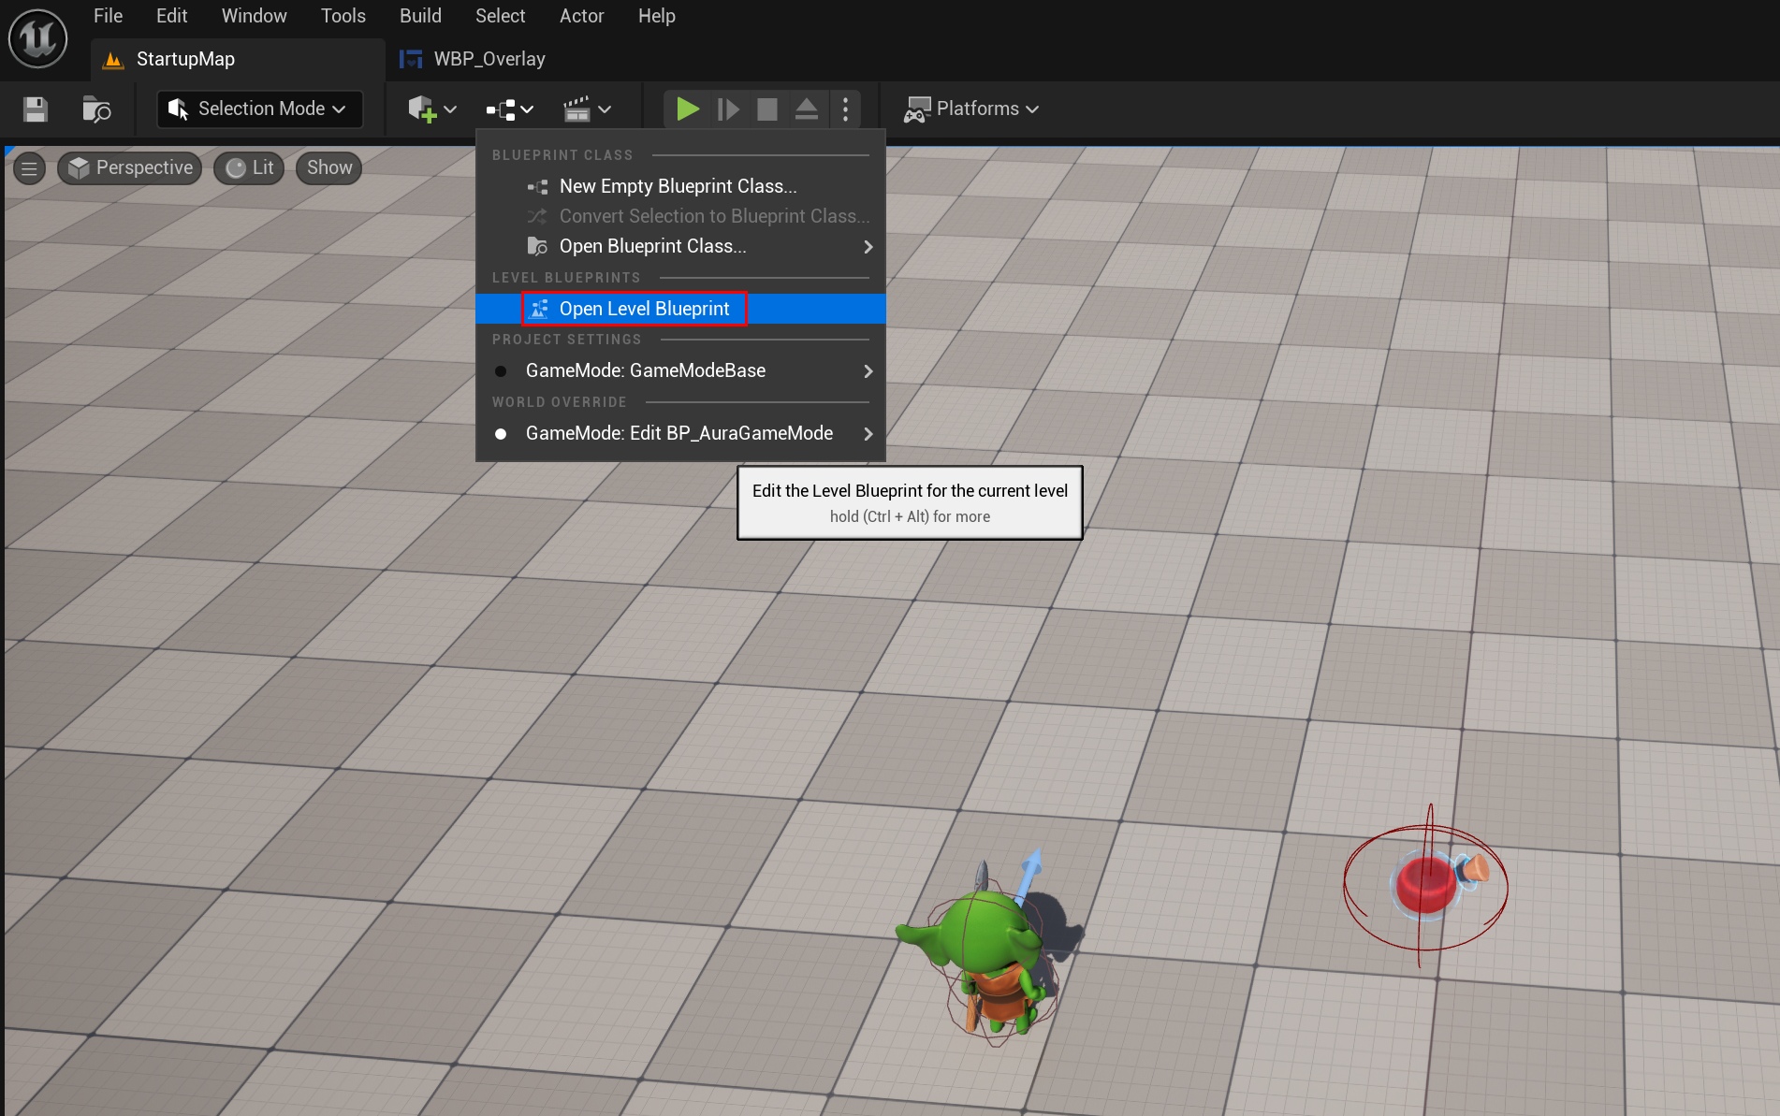
Task: Open the File menu
Action: [x=109, y=16]
